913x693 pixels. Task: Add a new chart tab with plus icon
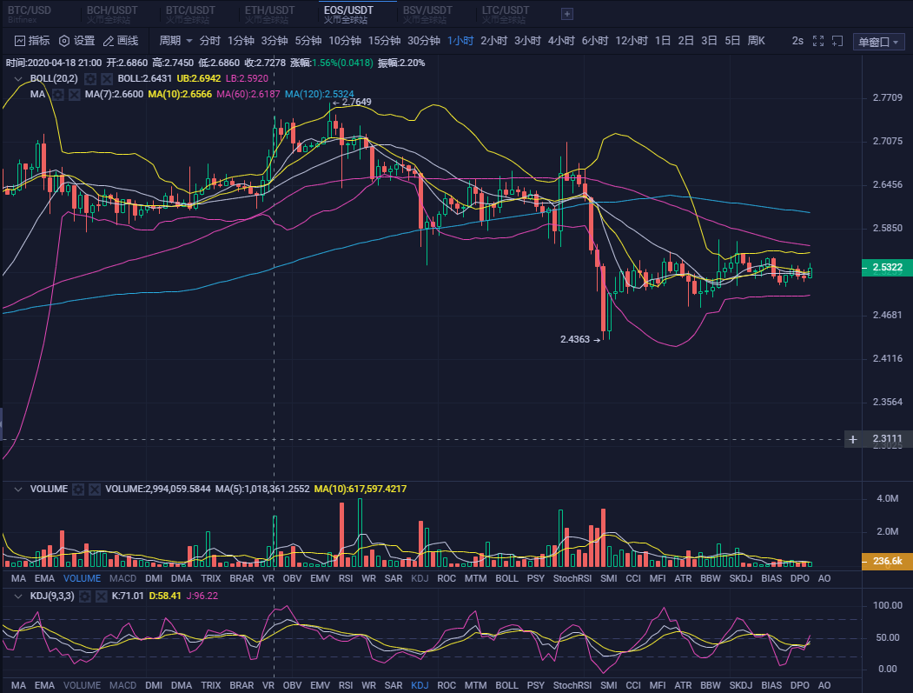pyautogui.click(x=567, y=14)
